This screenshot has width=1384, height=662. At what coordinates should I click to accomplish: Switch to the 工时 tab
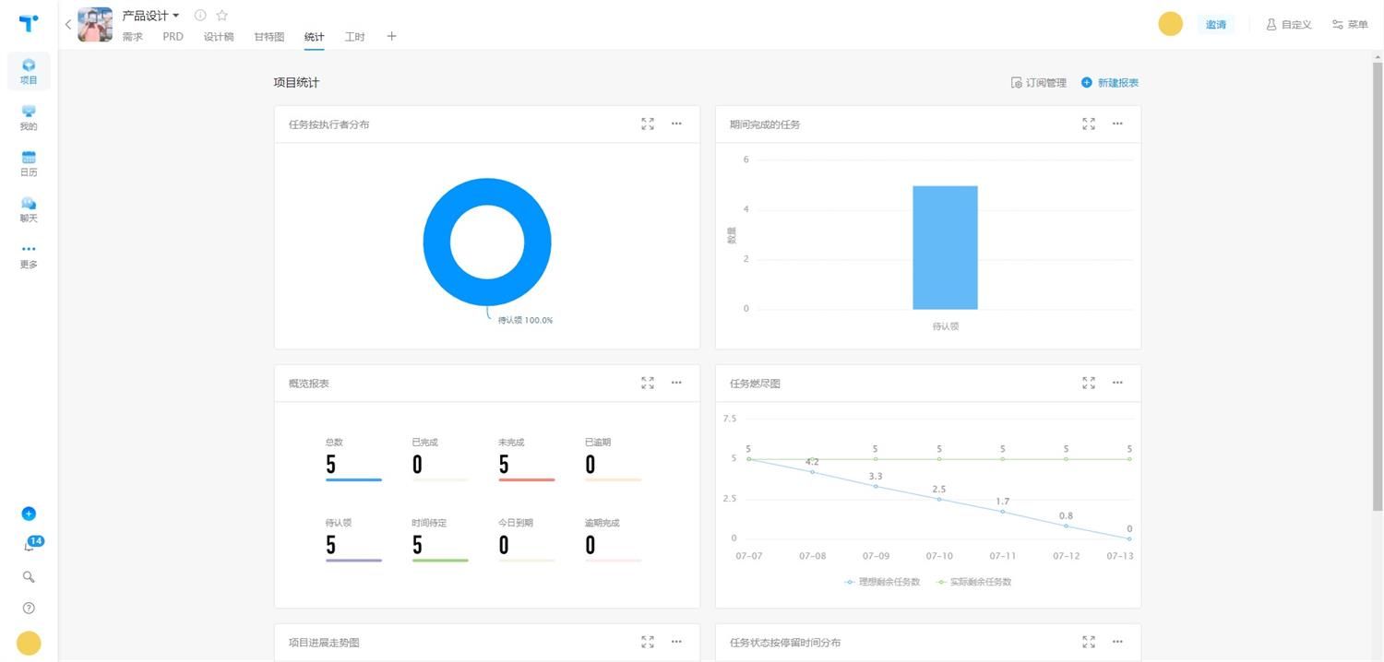click(354, 37)
